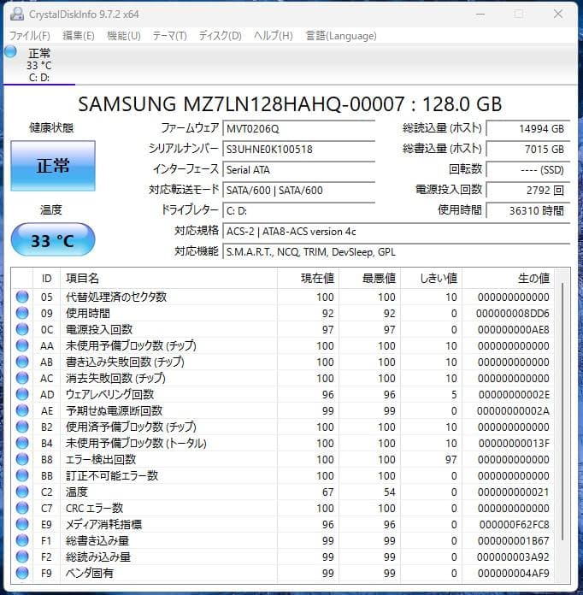Click the status orb in row 0C 電源投入回数
The width and height of the screenshot is (583, 595).
[x=22, y=329]
